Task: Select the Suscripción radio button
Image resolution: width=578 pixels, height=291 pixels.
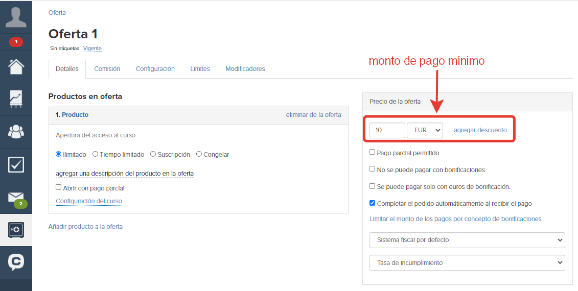Action: tap(153, 154)
